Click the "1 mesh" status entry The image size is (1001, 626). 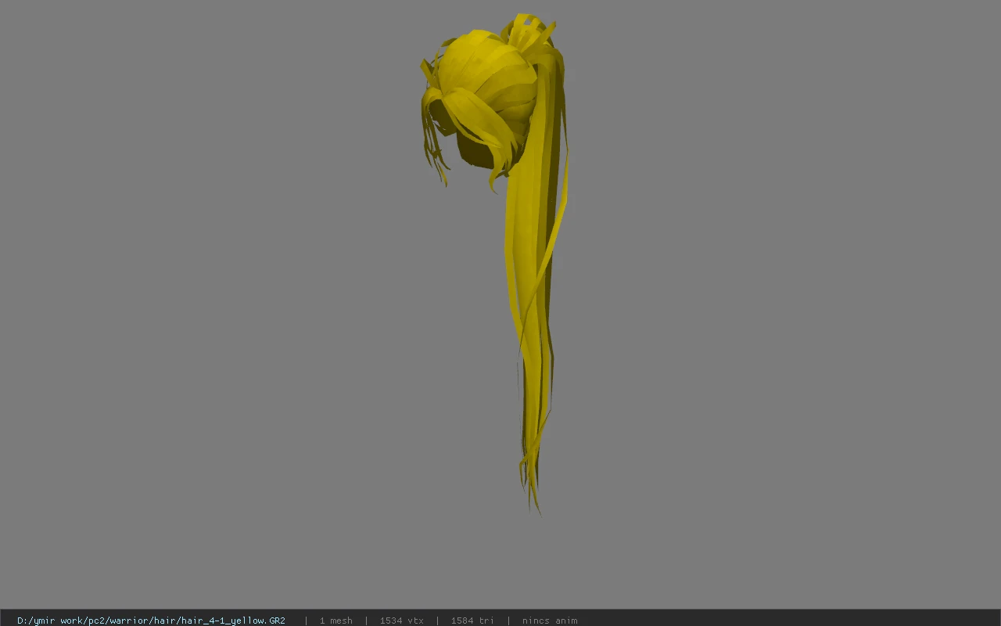coord(335,621)
